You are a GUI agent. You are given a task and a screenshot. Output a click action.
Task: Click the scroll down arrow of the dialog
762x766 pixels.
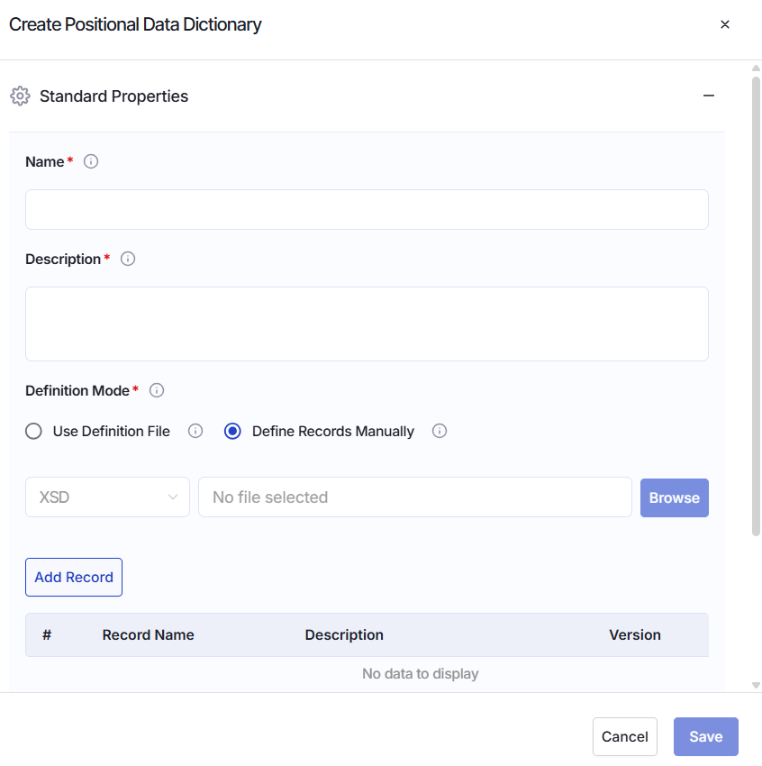pyautogui.click(x=756, y=686)
